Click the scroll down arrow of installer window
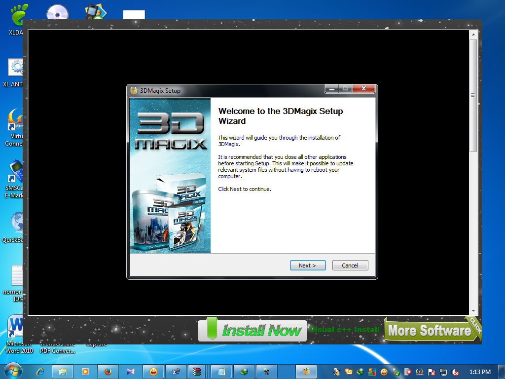505x379 pixels. click(x=473, y=311)
